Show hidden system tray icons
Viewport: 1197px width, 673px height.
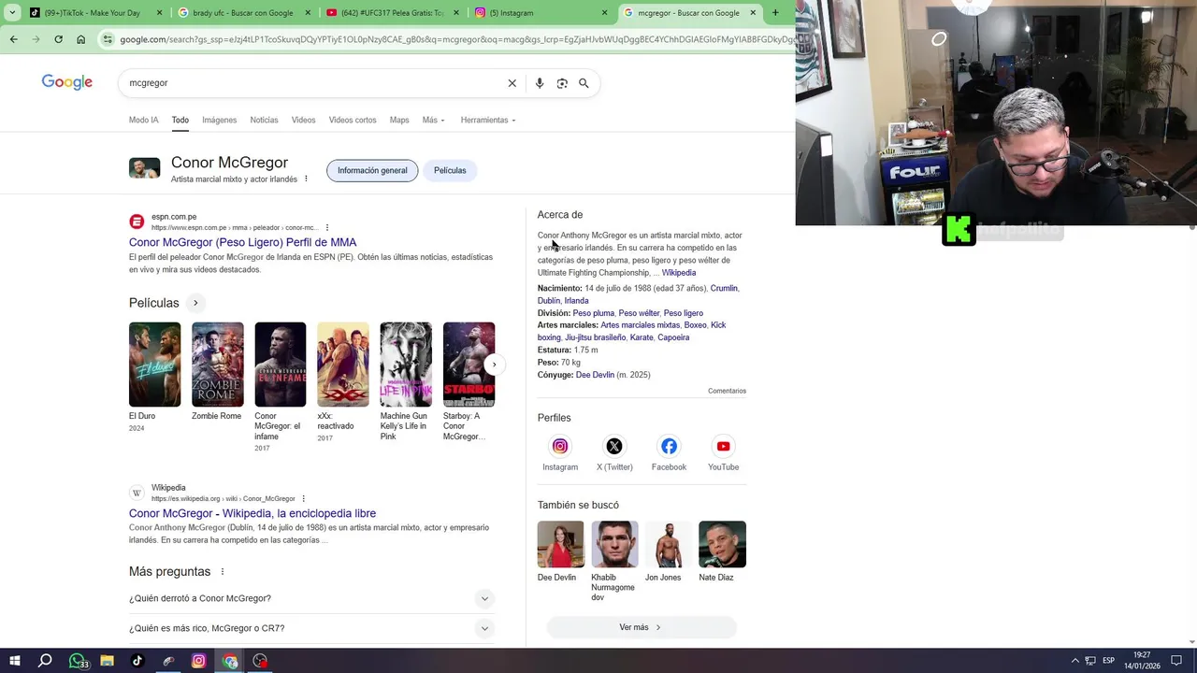(1074, 661)
